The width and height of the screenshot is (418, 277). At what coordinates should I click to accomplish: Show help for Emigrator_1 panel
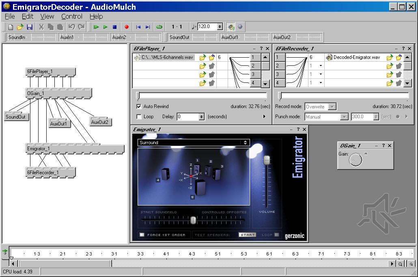click(298, 129)
